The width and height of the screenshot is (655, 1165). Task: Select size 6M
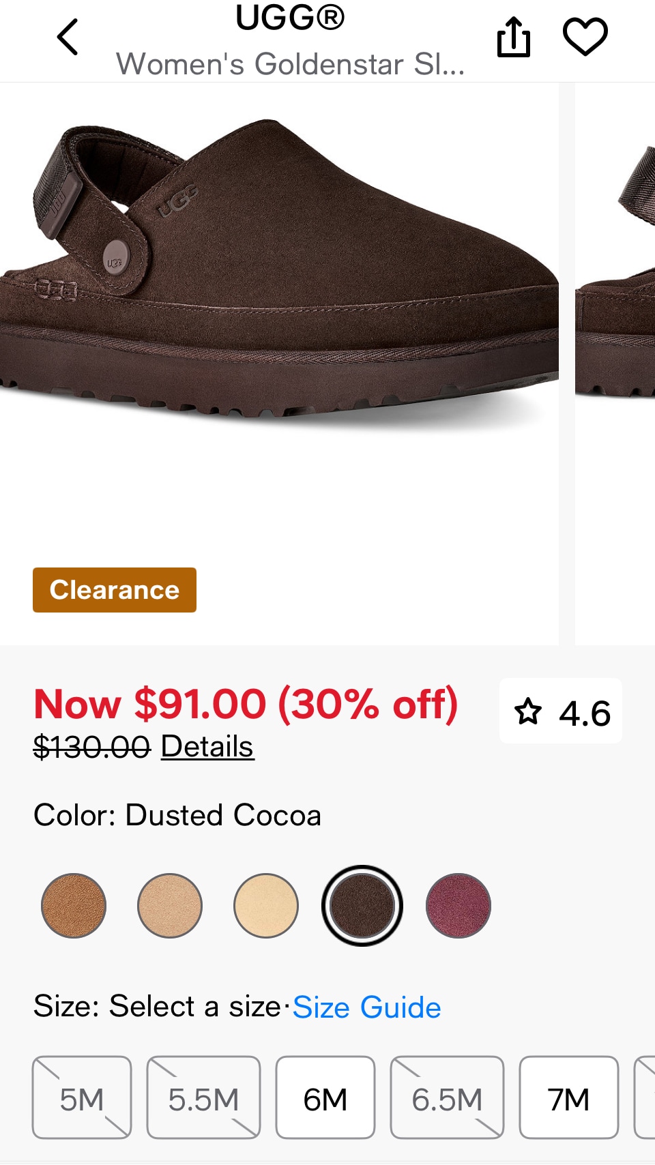[x=325, y=1098]
